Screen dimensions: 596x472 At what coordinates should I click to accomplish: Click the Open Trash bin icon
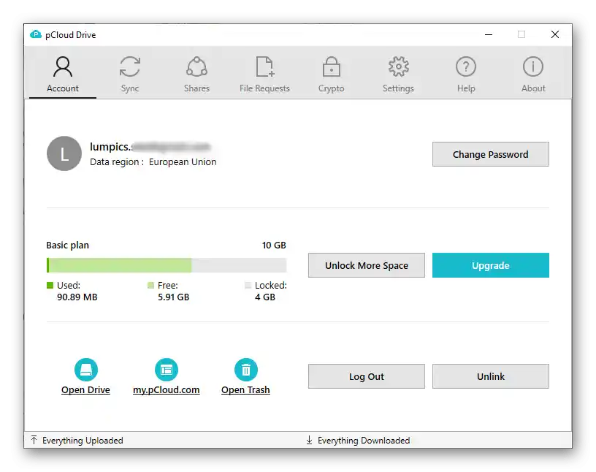pos(246,369)
